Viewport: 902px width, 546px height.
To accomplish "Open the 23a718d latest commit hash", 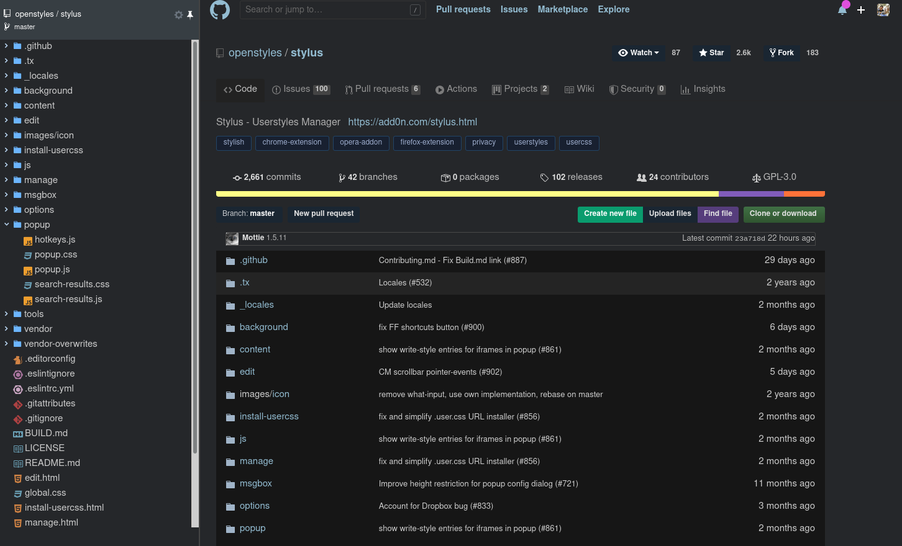I will tap(750, 239).
